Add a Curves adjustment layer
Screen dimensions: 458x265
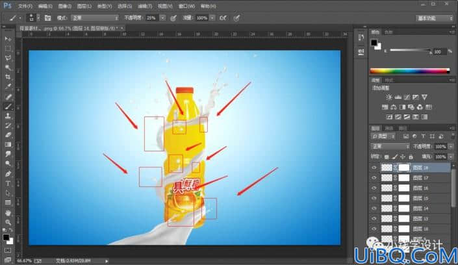pos(407,97)
